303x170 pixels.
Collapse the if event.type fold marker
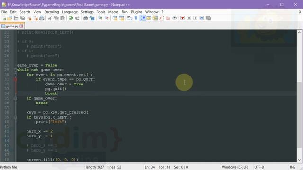coord(15,79)
